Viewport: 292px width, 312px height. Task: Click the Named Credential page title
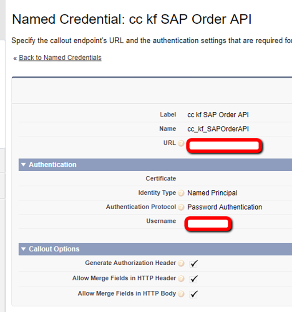[x=132, y=19]
